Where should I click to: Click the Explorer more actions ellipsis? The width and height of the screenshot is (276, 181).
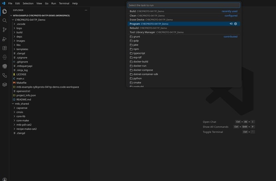86,10
